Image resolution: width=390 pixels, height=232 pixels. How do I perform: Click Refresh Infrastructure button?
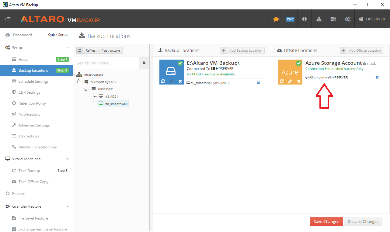99,50
